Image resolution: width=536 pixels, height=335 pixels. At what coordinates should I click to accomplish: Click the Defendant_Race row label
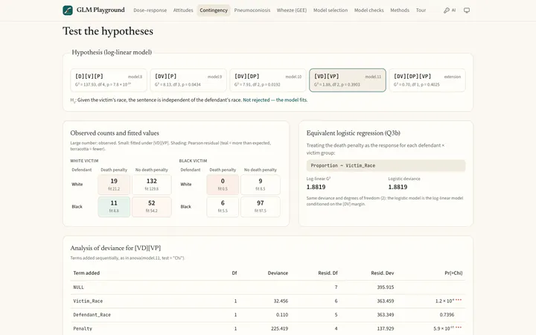click(x=92, y=315)
